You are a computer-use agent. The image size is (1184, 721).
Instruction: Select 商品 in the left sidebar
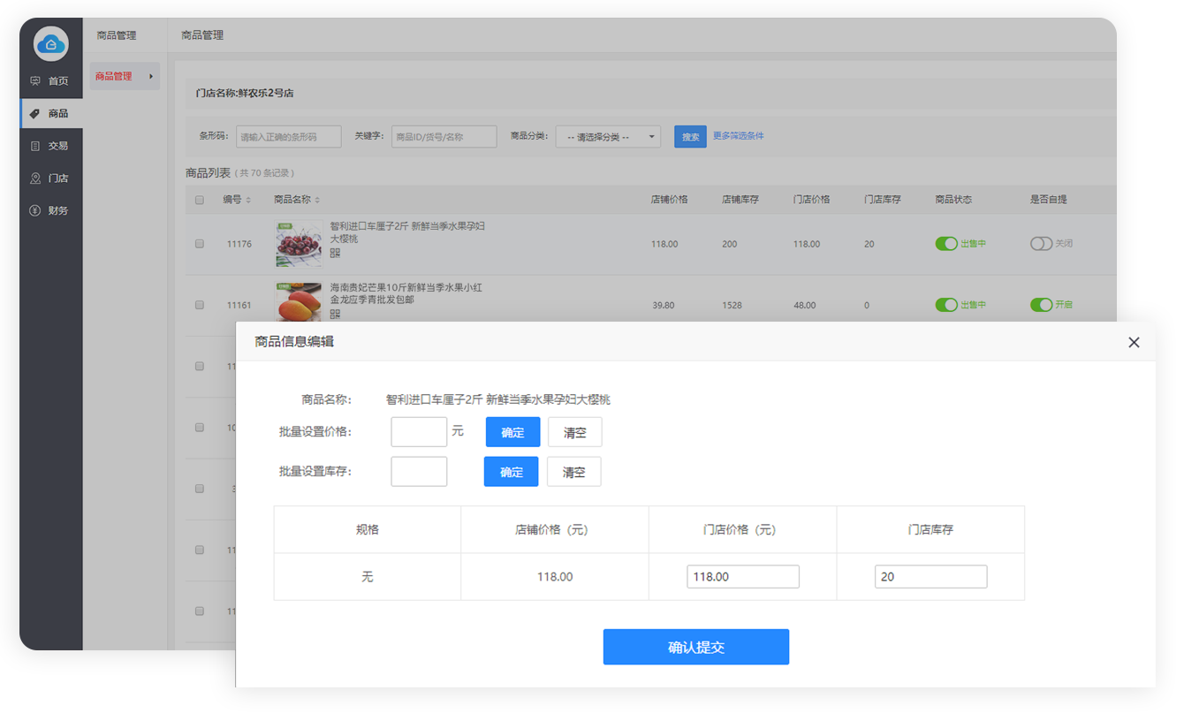point(51,113)
